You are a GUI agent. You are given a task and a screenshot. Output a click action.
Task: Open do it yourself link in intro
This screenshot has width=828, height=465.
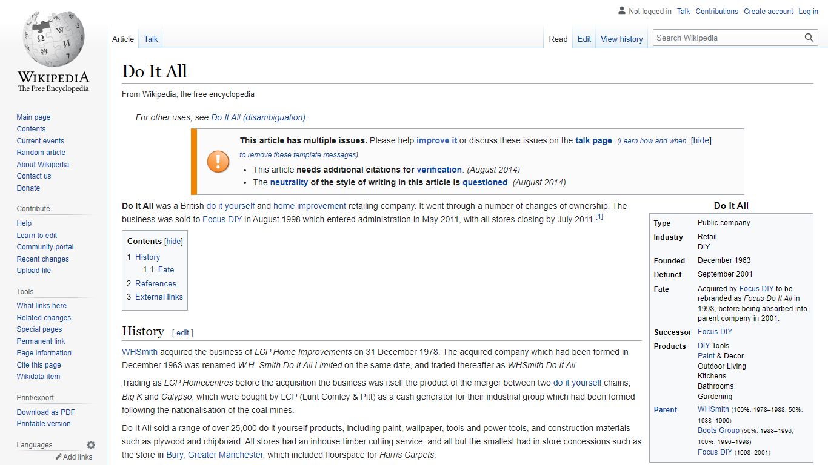pos(230,206)
